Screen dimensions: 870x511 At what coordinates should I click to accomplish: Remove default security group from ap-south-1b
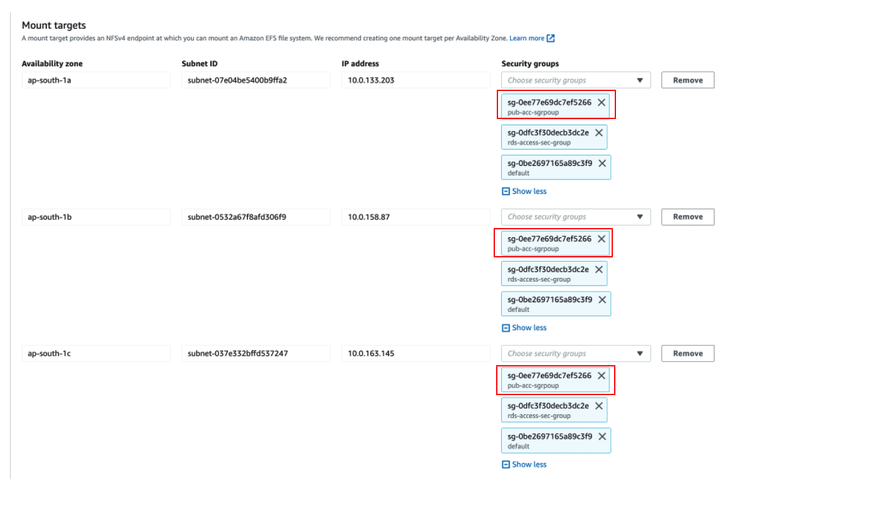pos(602,300)
